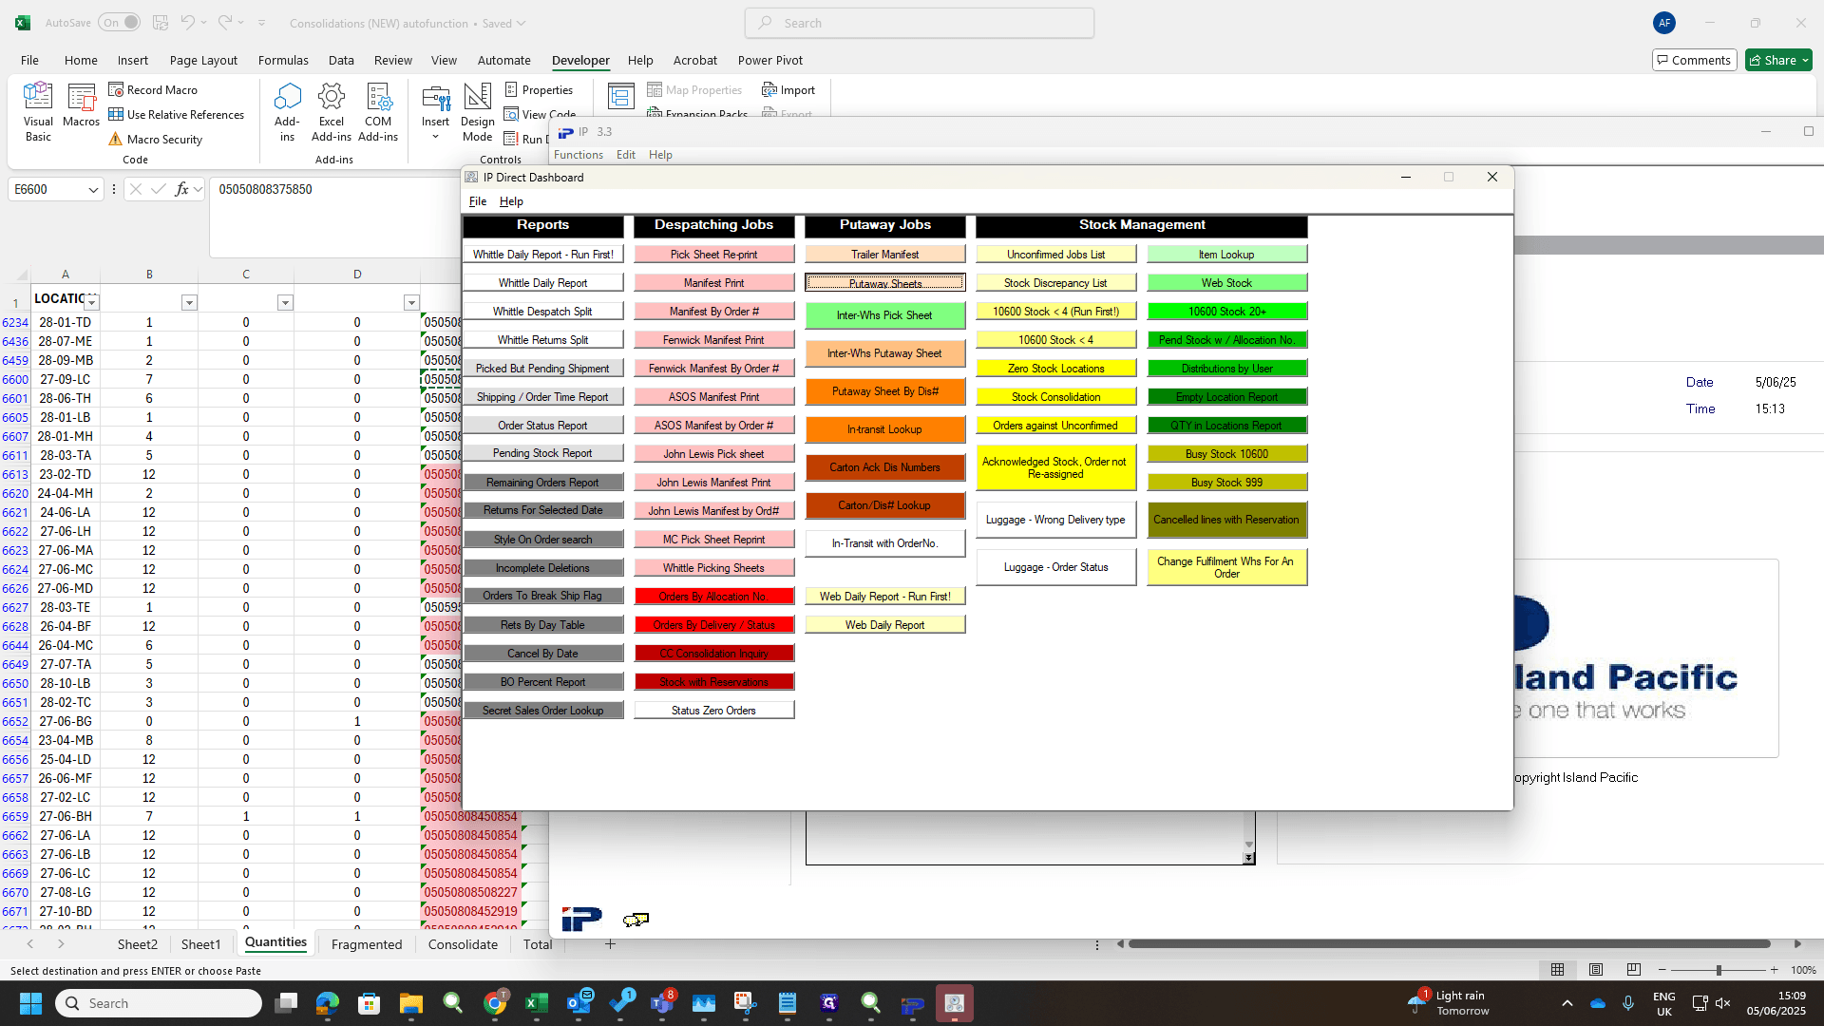Image resolution: width=1824 pixels, height=1026 pixels.
Task: Click Whittle Daily Report - Run First!
Action: [543, 255]
